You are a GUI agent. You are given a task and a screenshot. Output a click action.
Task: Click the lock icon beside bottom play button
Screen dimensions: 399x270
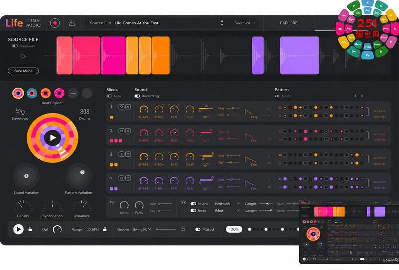pyautogui.click(x=30, y=229)
